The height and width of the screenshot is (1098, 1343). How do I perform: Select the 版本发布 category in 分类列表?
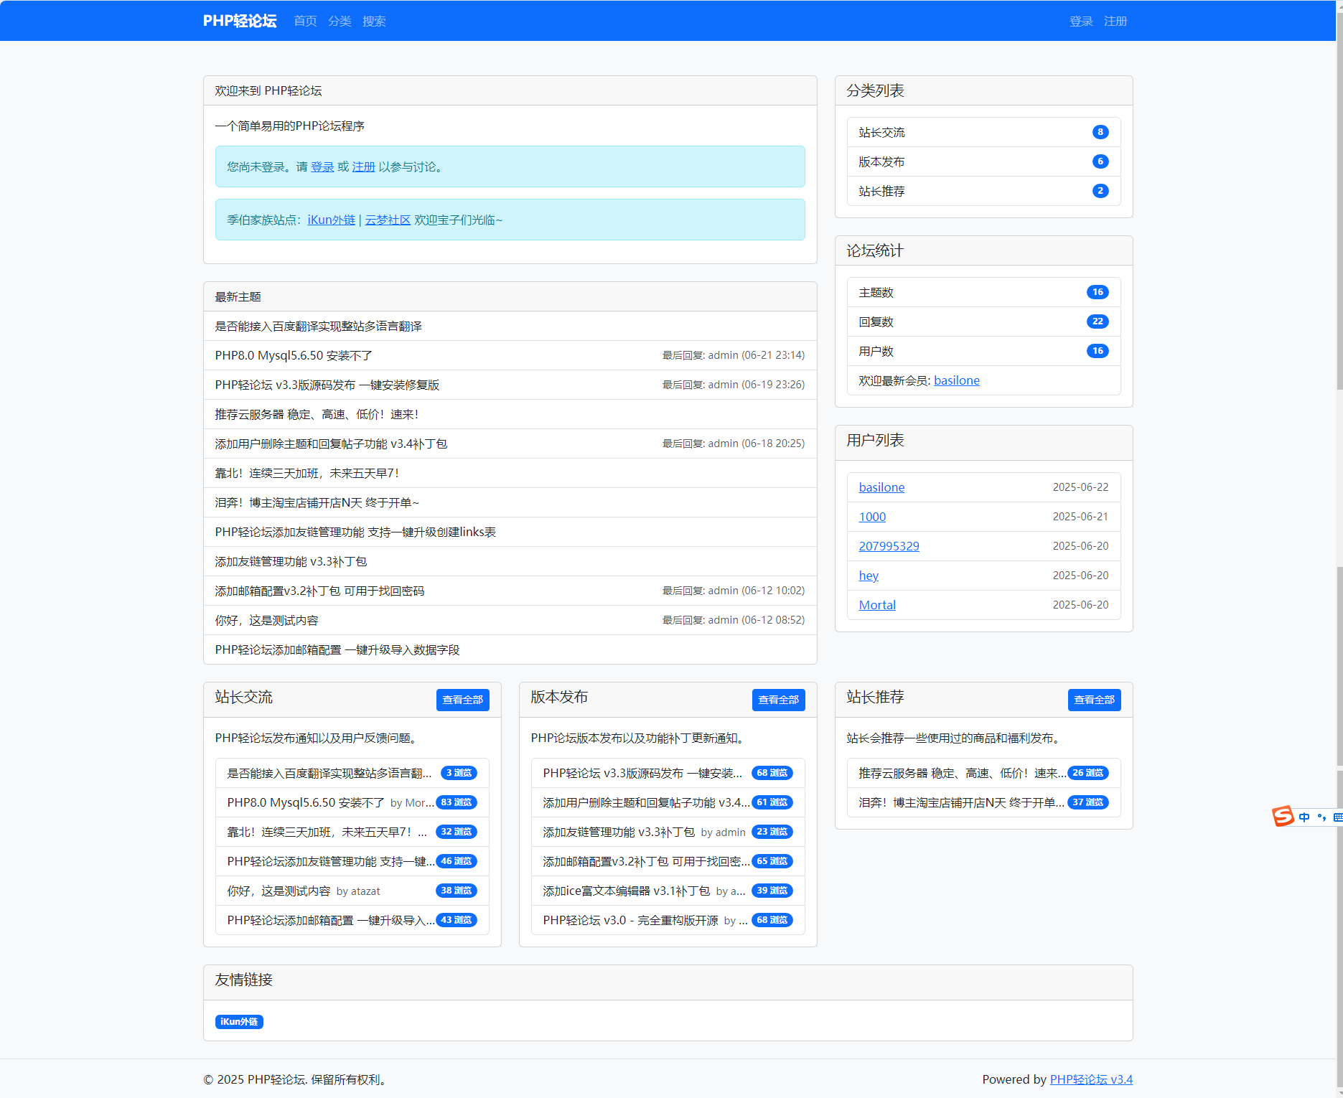983,161
